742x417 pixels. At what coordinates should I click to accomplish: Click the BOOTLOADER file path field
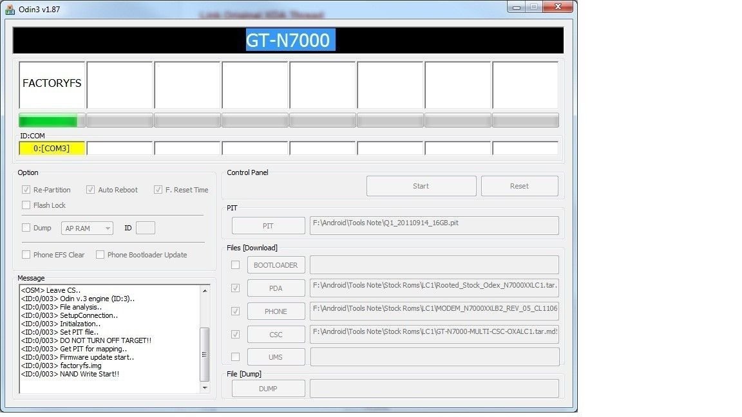point(434,265)
